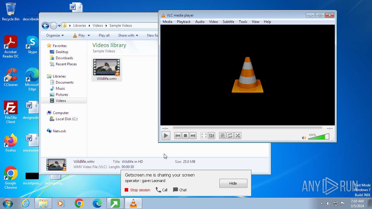Image resolution: width=372 pixels, height=209 pixels.
Task: Expand the Play dropdown arrow in Explorer
Action: pos(89,35)
